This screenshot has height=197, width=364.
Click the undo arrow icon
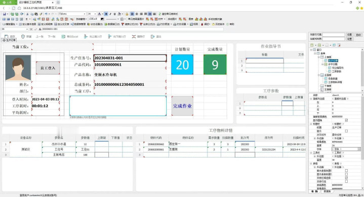click(x=46, y=14)
